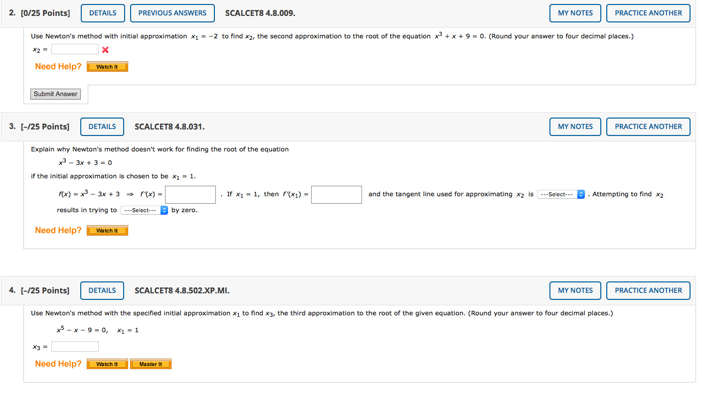Screen dimensions: 703x393
Task: Click DETAILS for problem 3
Action: click(x=102, y=127)
